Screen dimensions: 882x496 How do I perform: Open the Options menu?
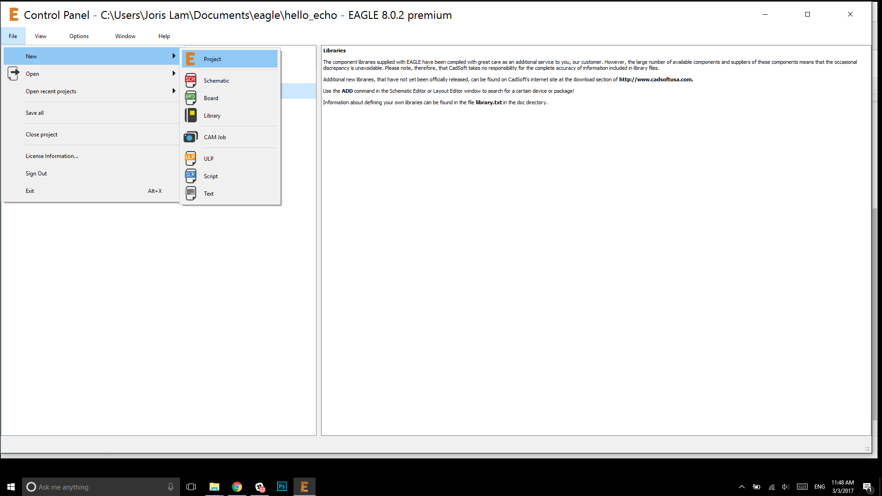coord(79,36)
